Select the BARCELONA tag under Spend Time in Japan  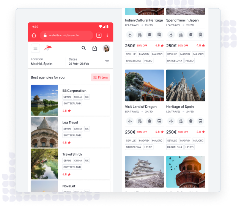(175, 61)
